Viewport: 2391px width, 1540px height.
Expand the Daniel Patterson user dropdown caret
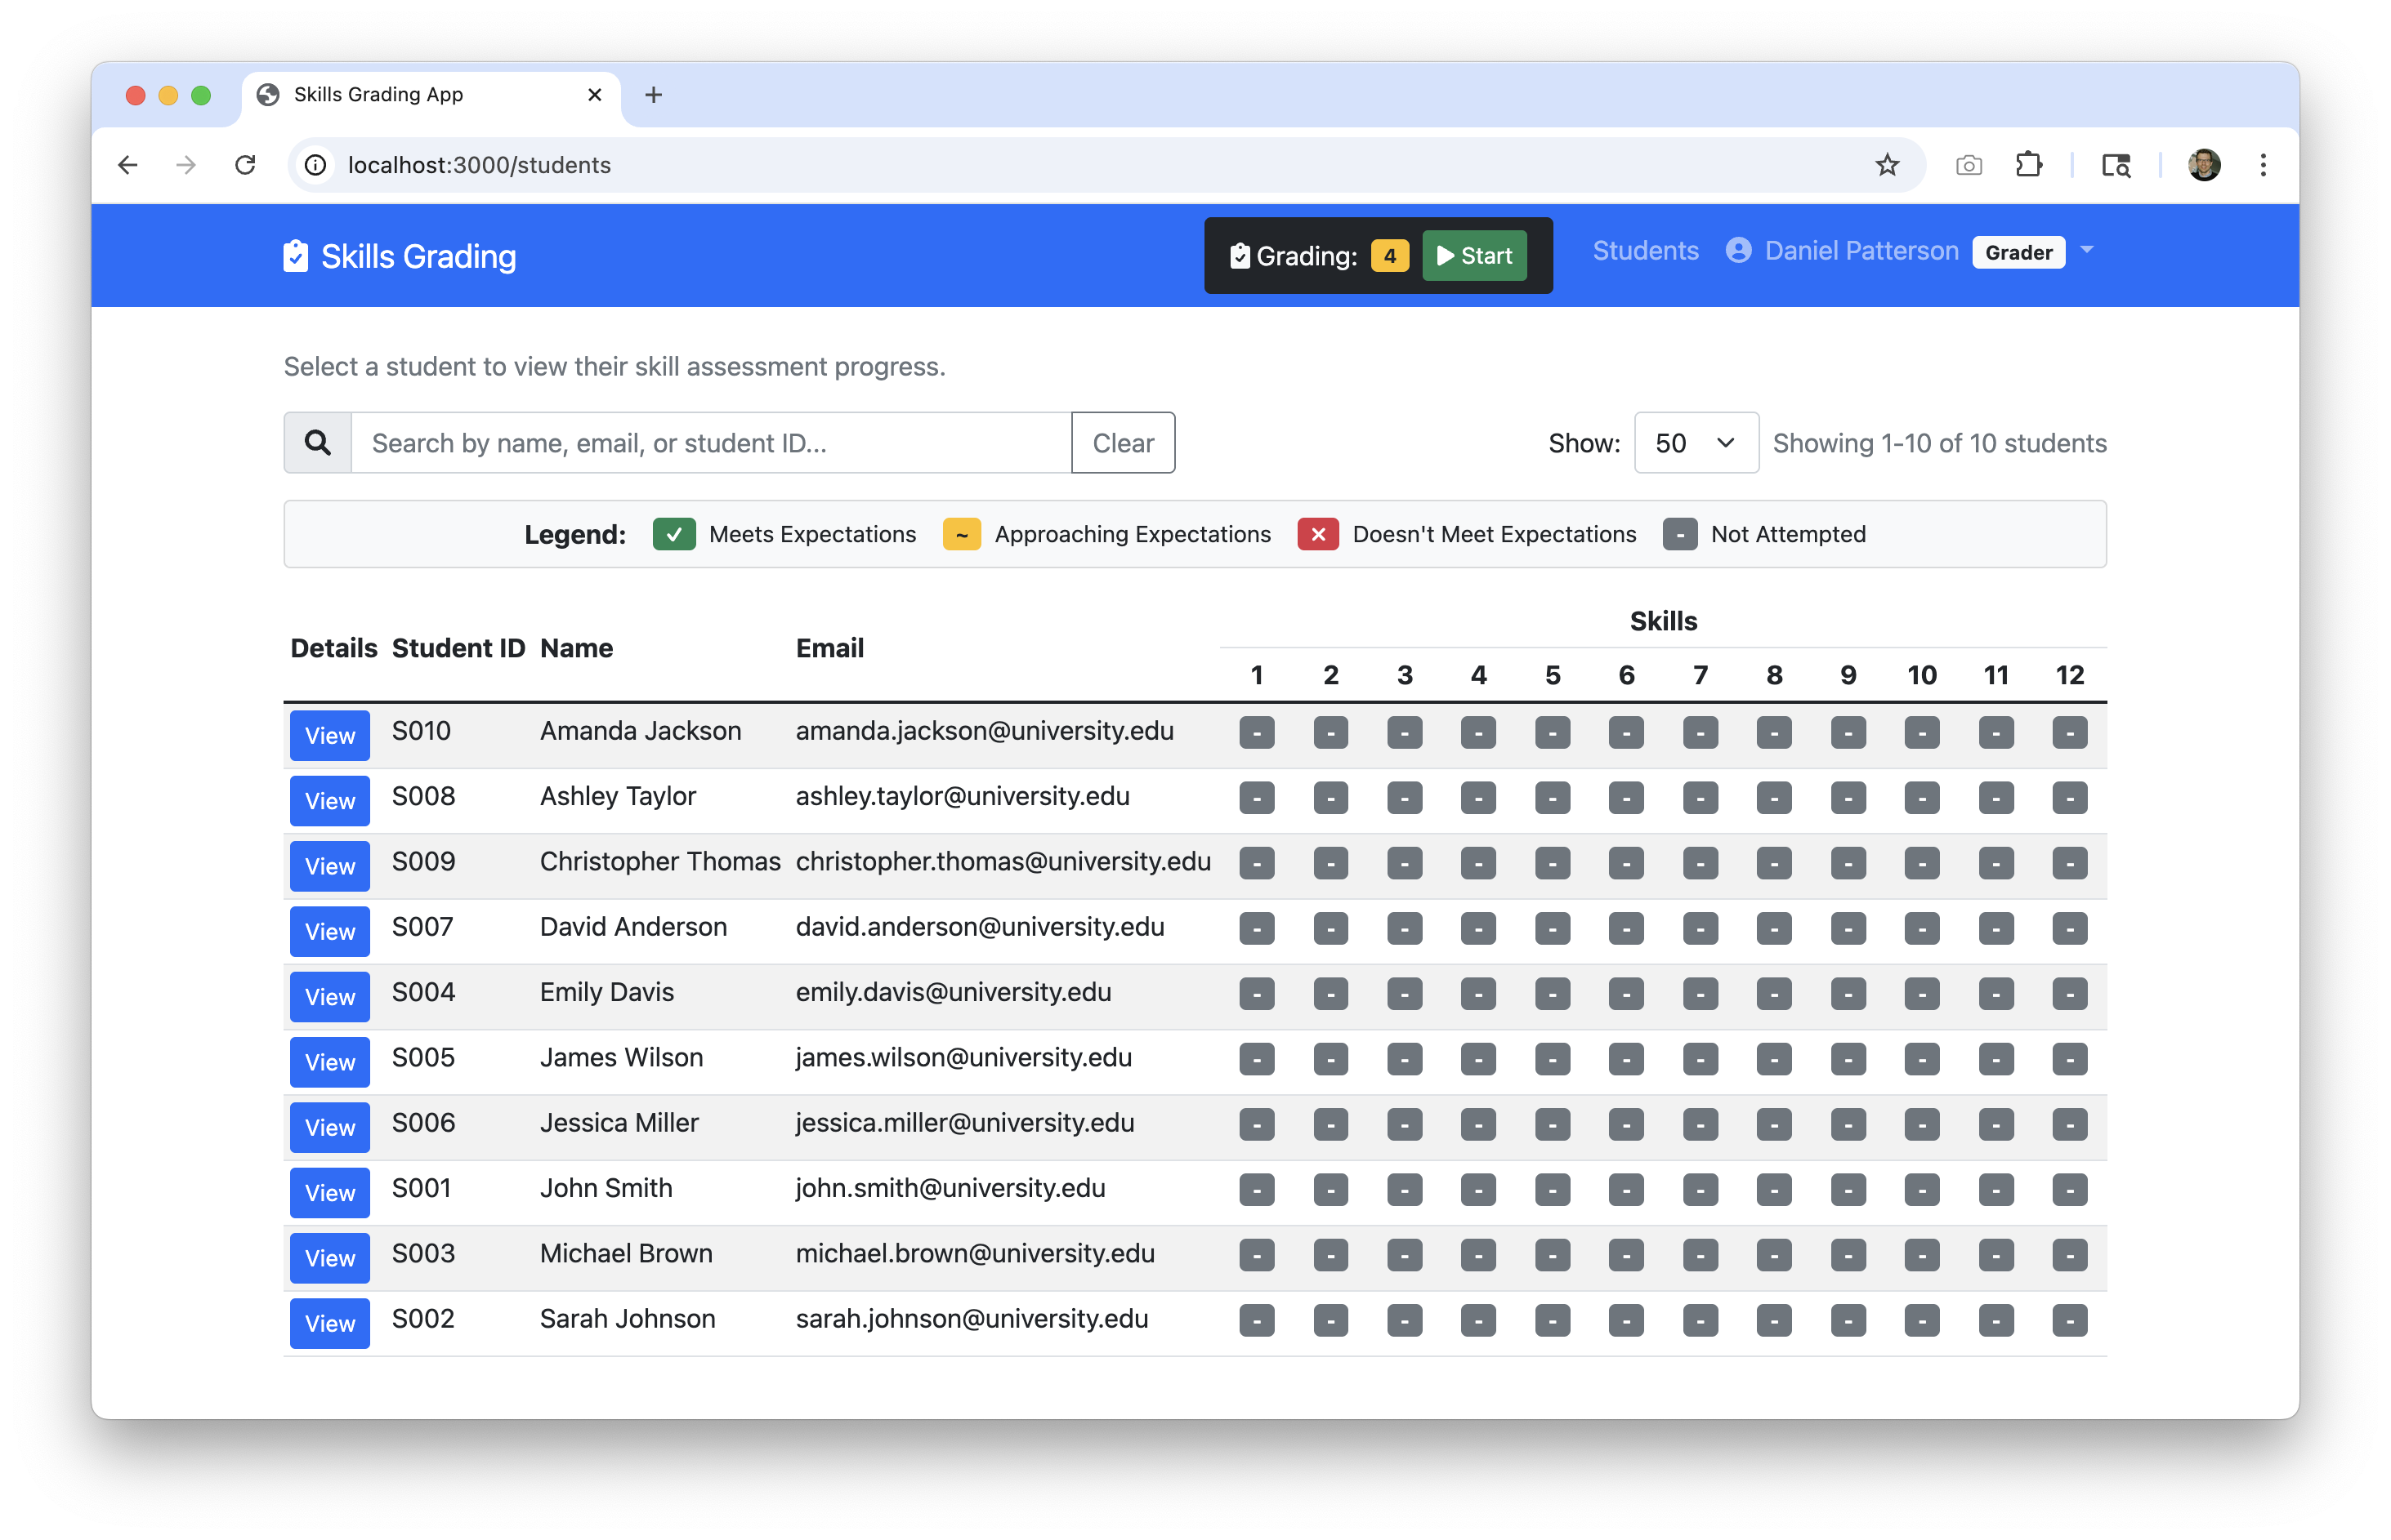tap(2087, 250)
